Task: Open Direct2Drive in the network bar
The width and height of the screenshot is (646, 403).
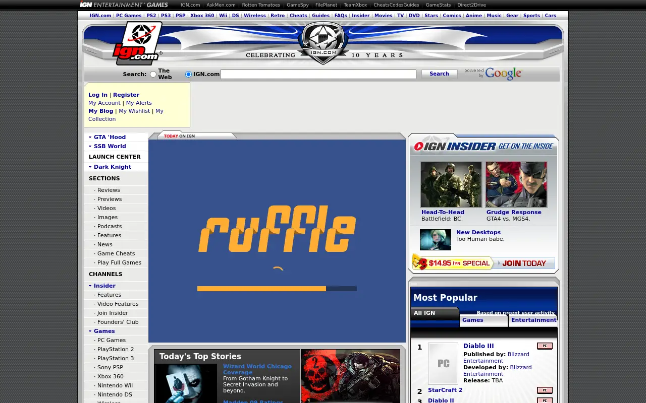Action: (472, 5)
